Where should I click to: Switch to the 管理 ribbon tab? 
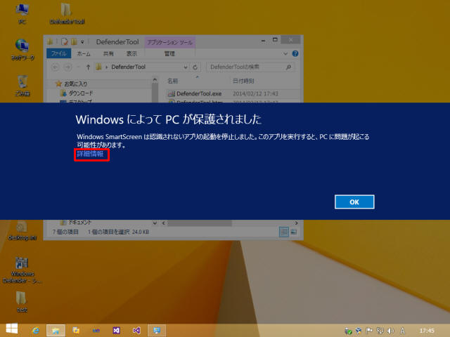pyautogui.click(x=169, y=53)
